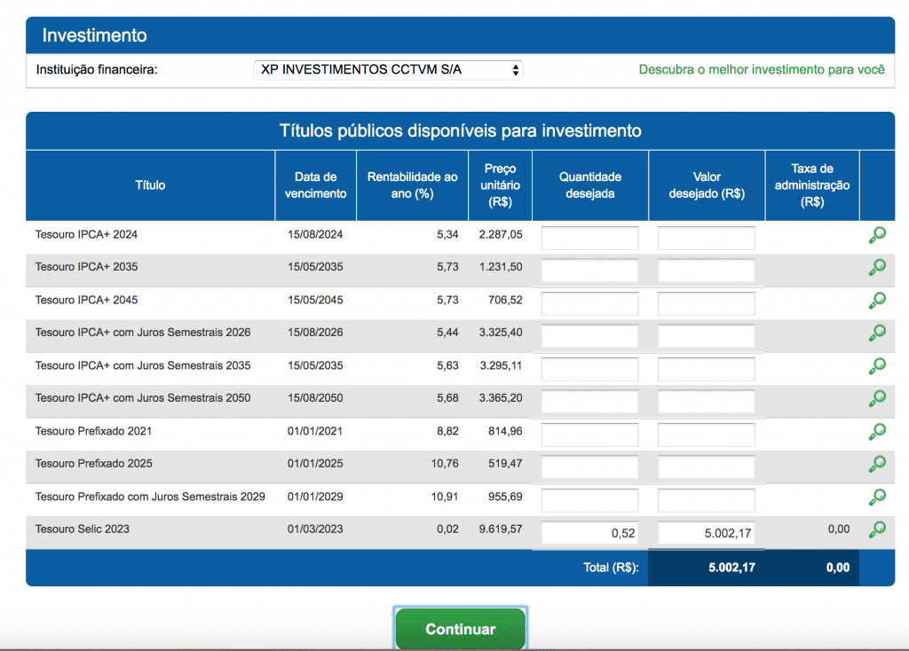Click Selic value field showing 5.002,17
909x651 pixels.
(706, 533)
